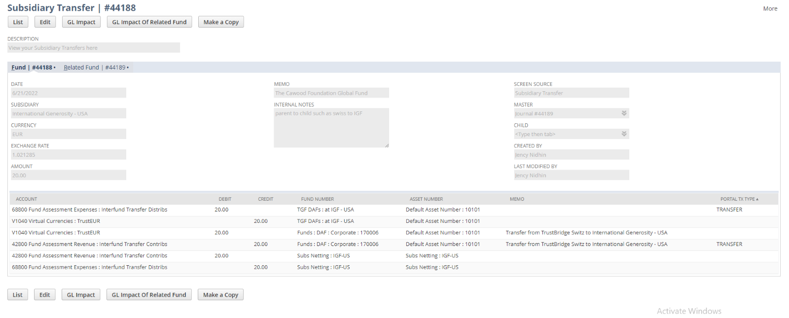Image resolution: width=789 pixels, height=318 pixels.
Task: Click the Amount field showing 20.00
Action: coord(69,176)
